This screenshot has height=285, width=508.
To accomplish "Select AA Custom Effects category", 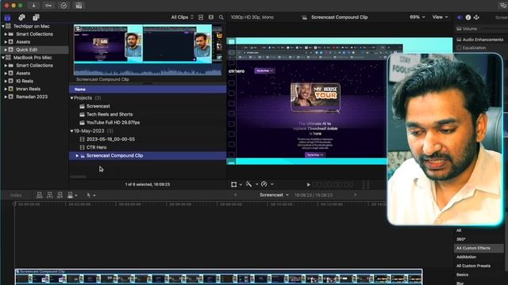I will (x=473, y=248).
